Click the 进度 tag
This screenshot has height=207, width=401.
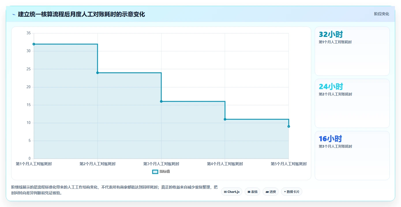coord(271,192)
